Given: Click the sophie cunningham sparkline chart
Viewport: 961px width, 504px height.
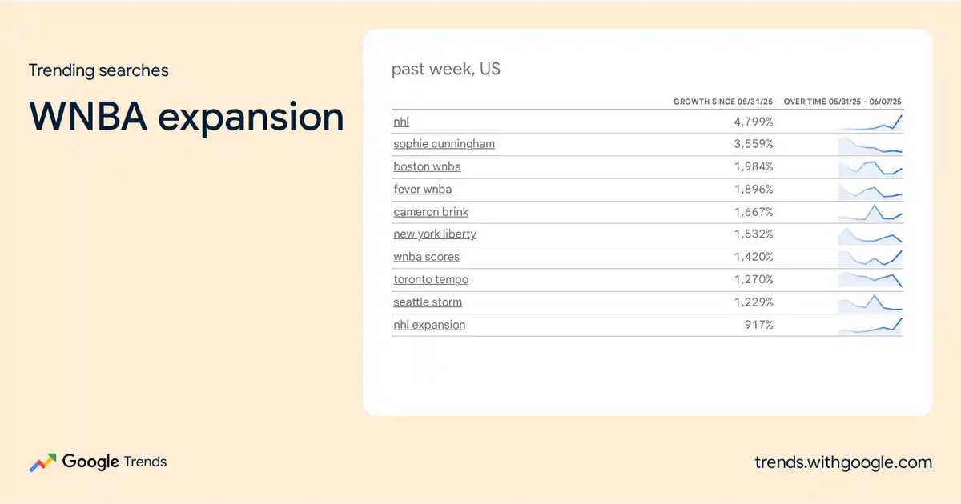Looking at the screenshot, I should (870, 145).
